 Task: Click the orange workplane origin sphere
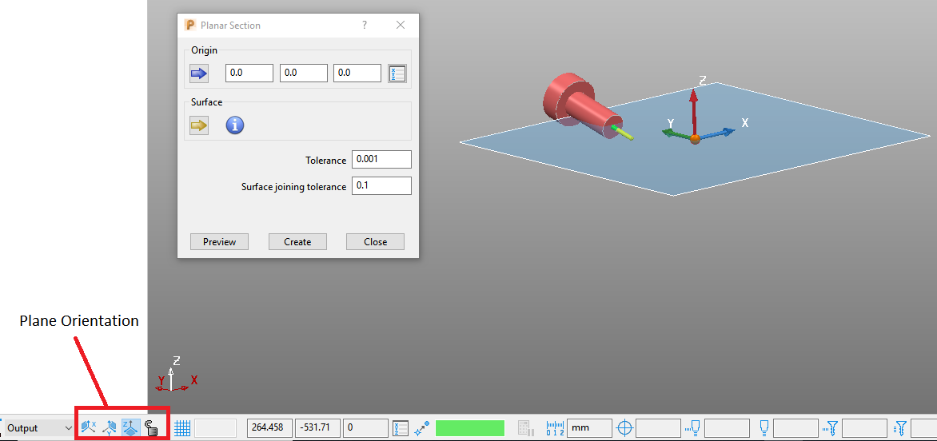point(695,139)
